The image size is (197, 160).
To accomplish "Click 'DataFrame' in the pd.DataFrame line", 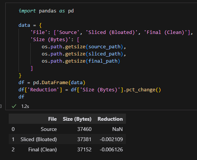I will (55, 83).
